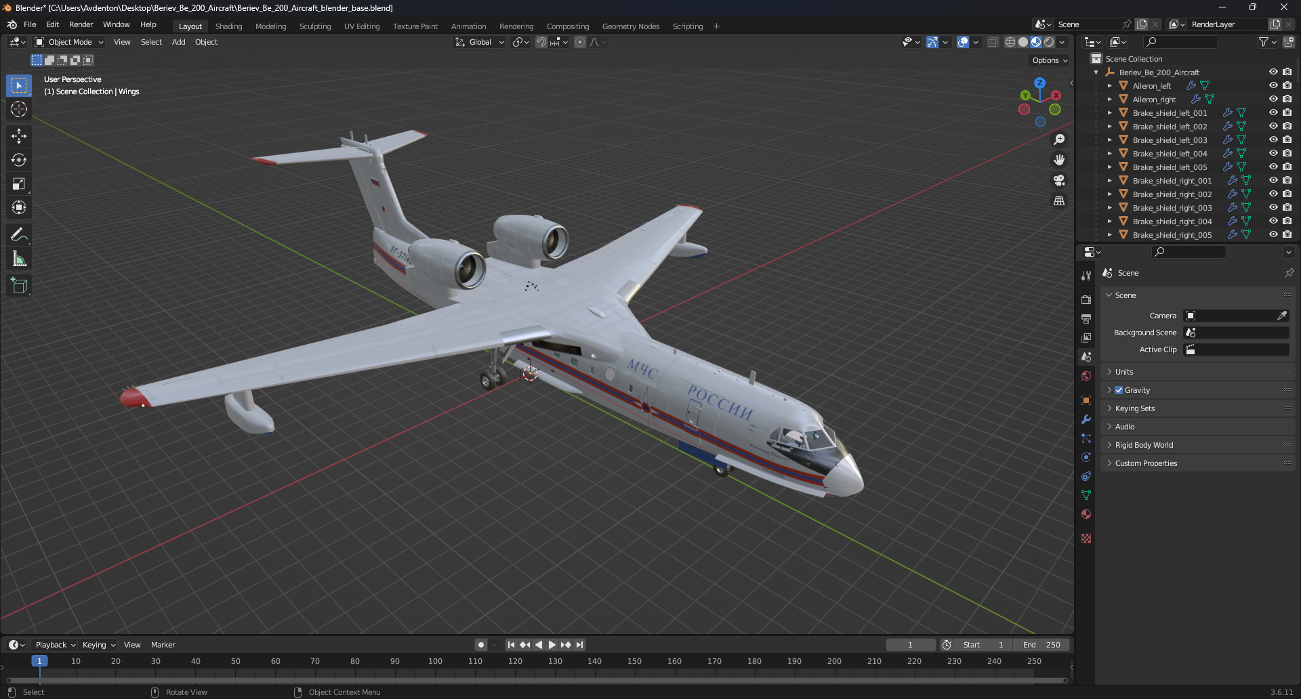Click the Marker menu in timeline
Viewport: 1301px width, 699px height.
(163, 645)
